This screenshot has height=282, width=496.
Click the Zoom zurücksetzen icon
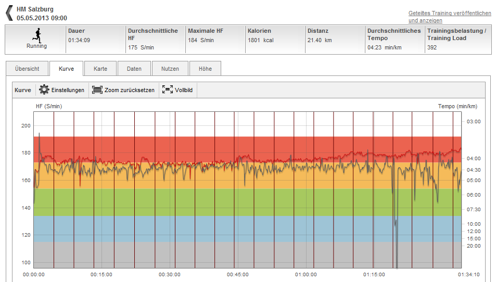97,90
